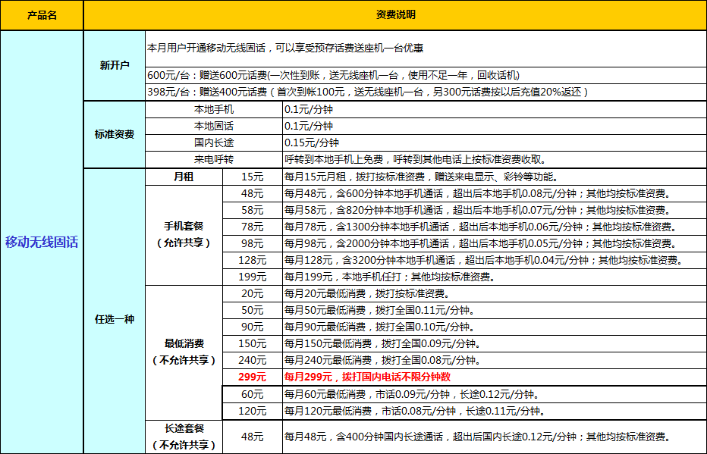Click the 128元 price cell

(x=253, y=260)
